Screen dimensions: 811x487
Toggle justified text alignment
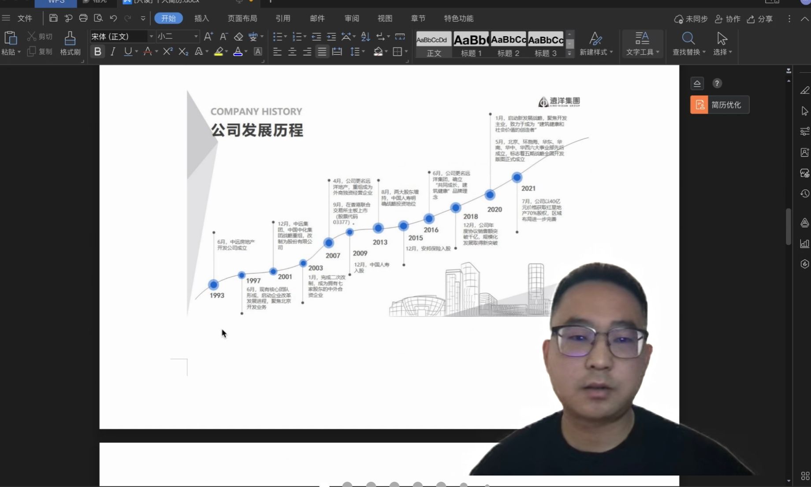tap(322, 52)
